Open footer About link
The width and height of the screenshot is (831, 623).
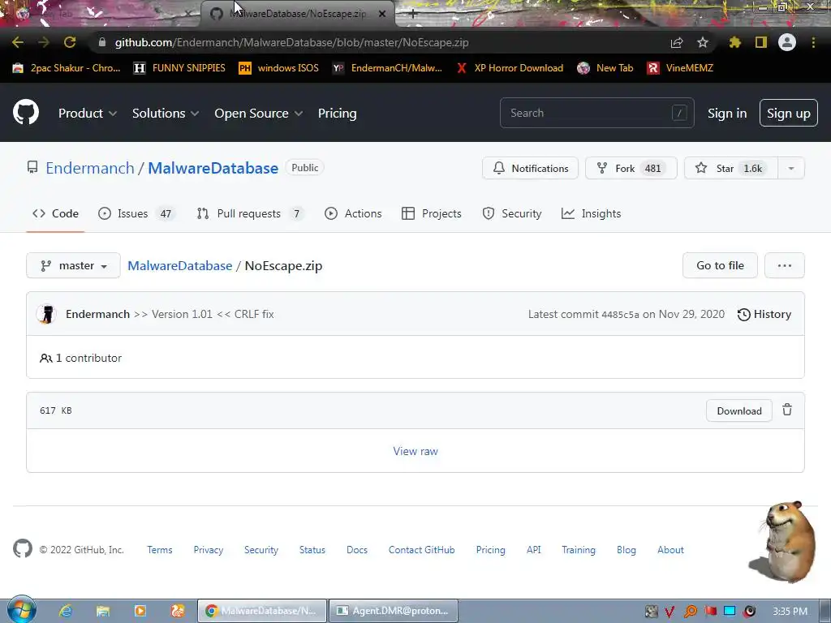670,550
